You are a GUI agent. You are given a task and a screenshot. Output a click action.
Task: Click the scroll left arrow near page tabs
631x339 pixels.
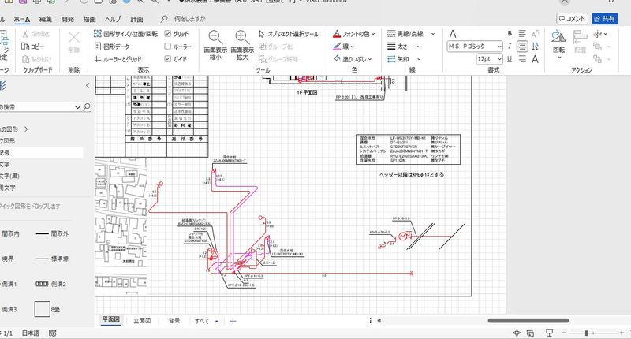point(379,321)
